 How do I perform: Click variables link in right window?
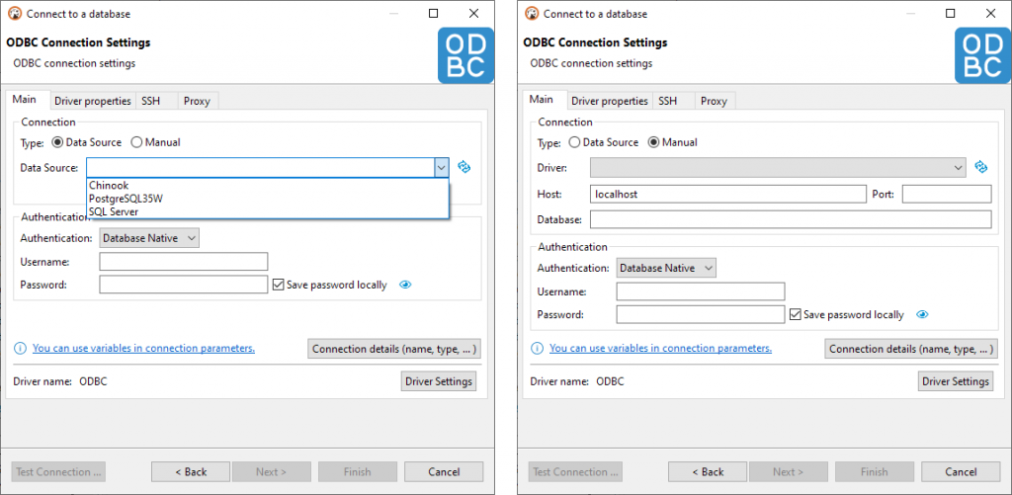pos(661,349)
